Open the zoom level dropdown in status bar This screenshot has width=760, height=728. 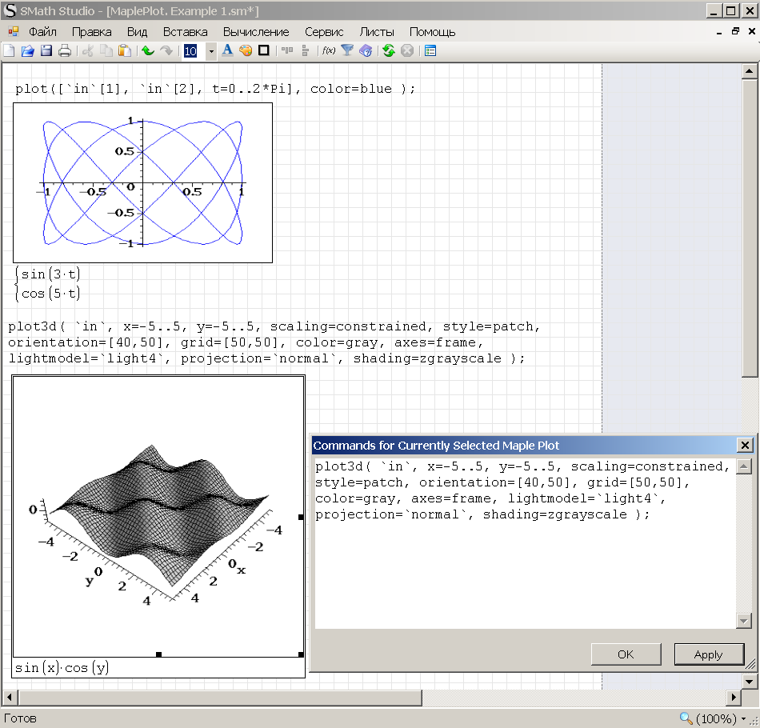coord(744,718)
